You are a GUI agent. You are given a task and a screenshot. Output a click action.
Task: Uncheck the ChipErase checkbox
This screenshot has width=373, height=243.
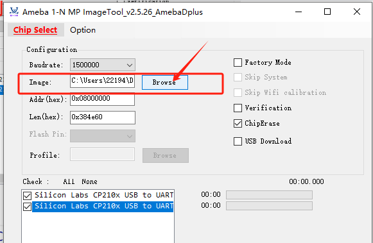[238, 123]
